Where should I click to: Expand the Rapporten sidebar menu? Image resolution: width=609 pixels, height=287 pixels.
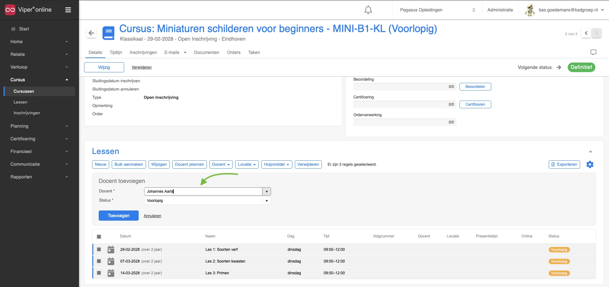click(x=39, y=177)
